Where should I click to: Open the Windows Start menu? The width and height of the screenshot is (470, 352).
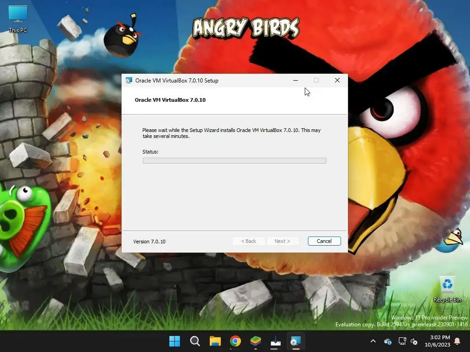pos(174,341)
